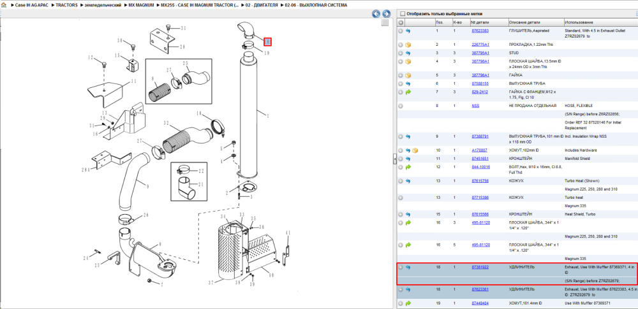Viewport: 638px width, 309px height.
Task: Click package icon for part 387798A1
Action: pos(408,61)
